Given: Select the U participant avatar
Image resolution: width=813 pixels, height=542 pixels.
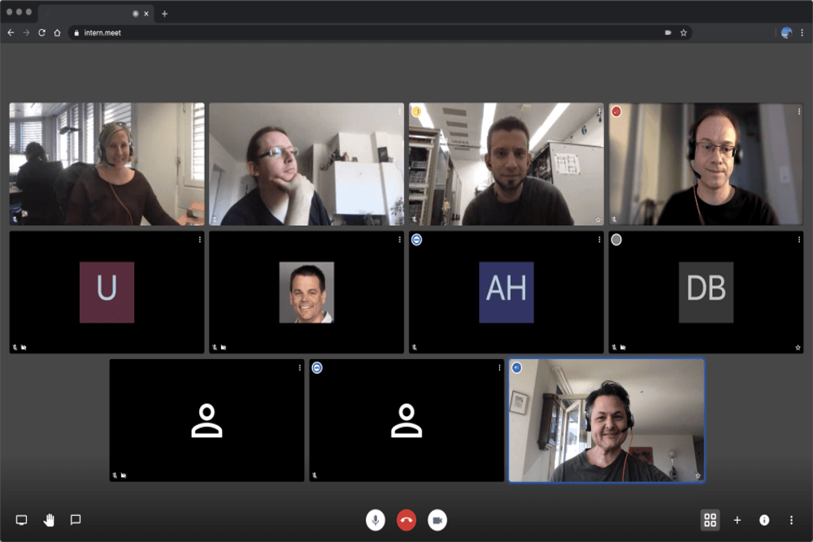Looking at the screenshot, I should click(107, 293).
